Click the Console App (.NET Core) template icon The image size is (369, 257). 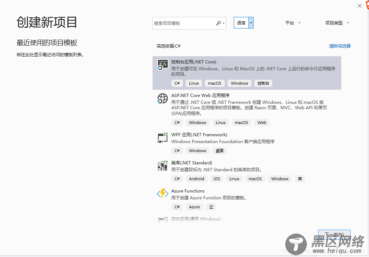(162, 65)
